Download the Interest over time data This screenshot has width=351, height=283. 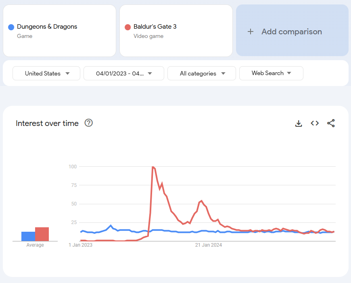299,124
